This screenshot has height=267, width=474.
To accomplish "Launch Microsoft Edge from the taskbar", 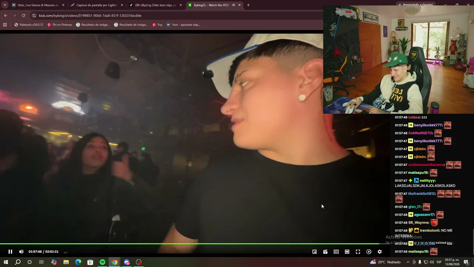I will tap(78, 262).
